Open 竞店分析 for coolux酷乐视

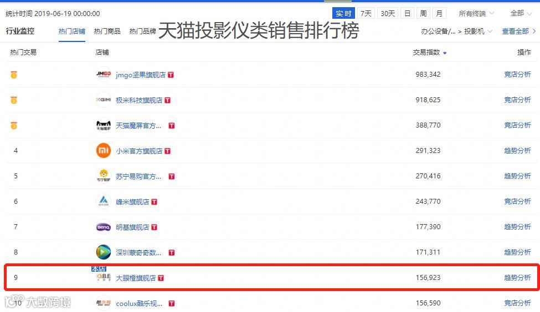point(517,303)
